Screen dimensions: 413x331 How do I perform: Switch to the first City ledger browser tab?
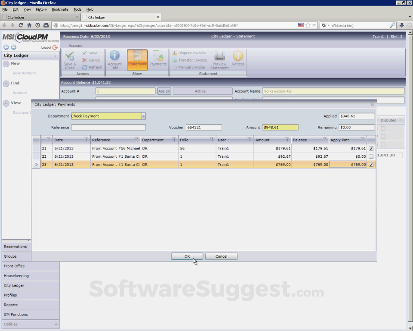(x=39, y=17)
